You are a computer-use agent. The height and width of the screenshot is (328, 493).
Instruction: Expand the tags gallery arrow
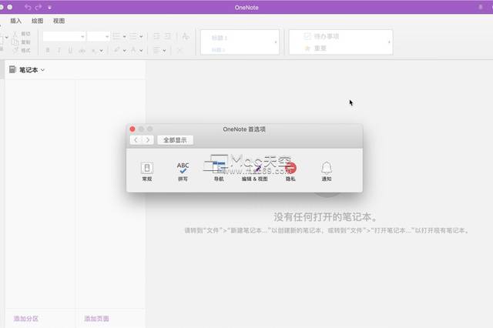[389, 42]
